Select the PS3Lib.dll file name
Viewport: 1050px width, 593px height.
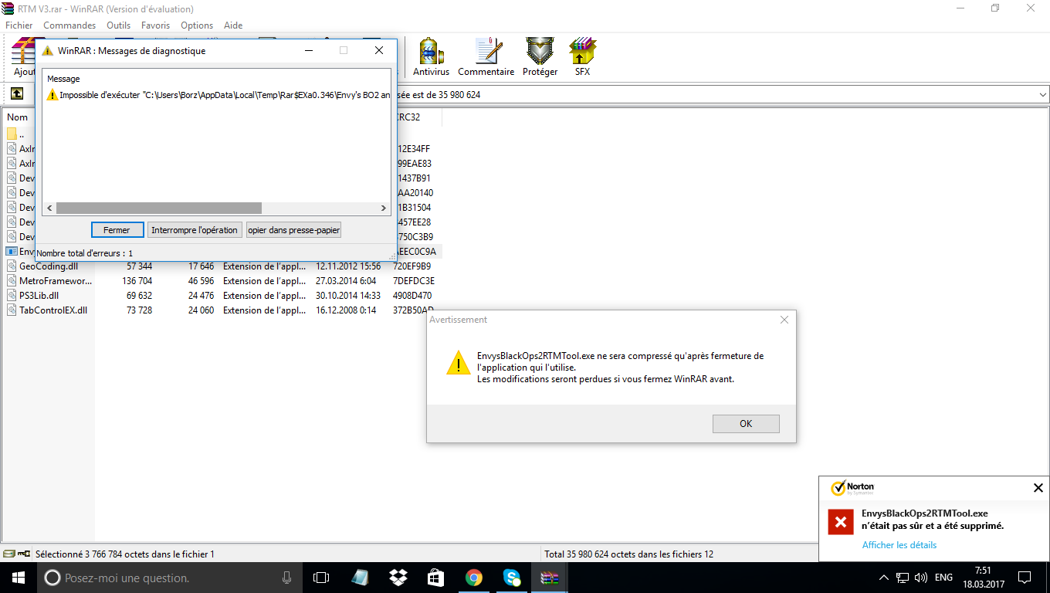[x=39, y=295]
